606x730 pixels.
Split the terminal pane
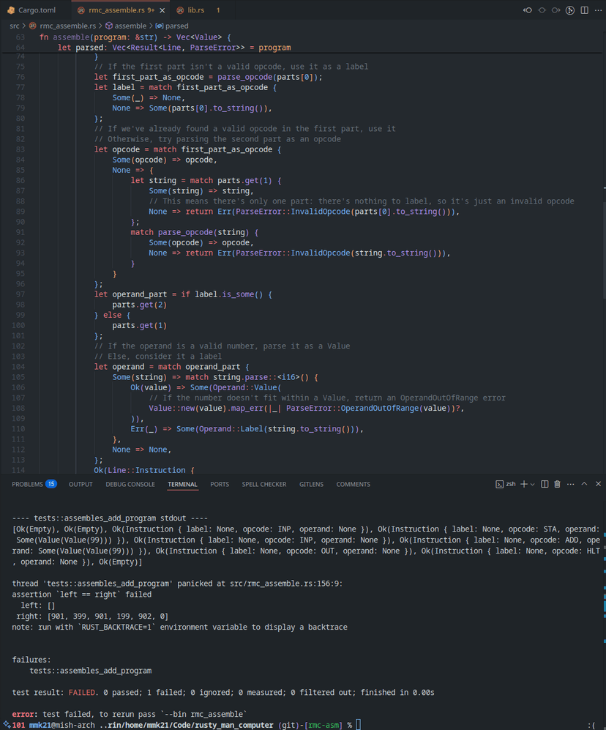(x=545, y=484)
